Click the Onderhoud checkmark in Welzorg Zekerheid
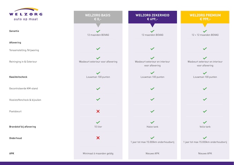The width and height of the screenshot is (234, 165). click(x=152, y=138)
